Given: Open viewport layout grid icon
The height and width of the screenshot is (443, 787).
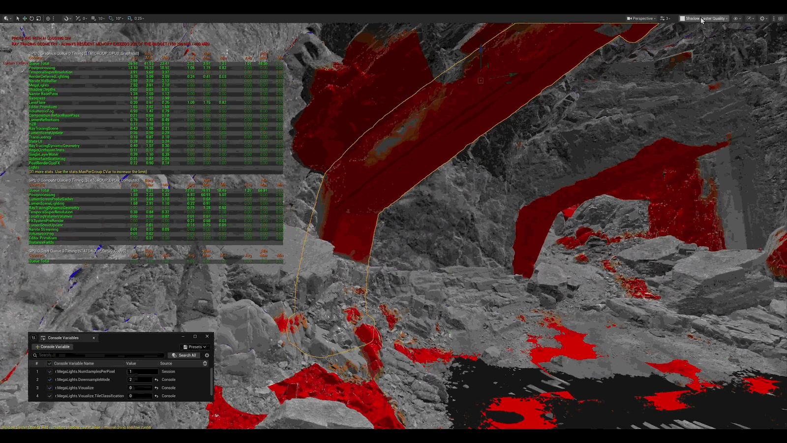Looking at the screenshot, I should coord(780,19).
